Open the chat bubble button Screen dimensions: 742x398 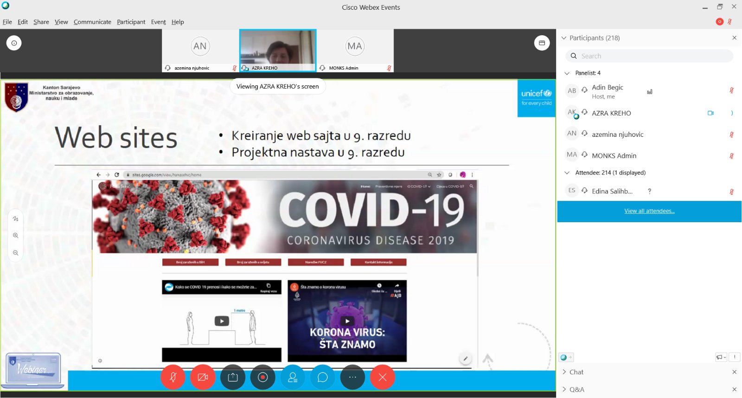pyautogui.click(x=322, y=378)
